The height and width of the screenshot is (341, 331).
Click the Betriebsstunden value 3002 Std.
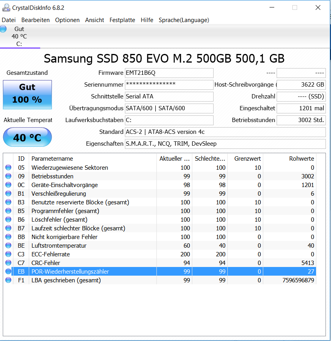click(x=301, y=120)
